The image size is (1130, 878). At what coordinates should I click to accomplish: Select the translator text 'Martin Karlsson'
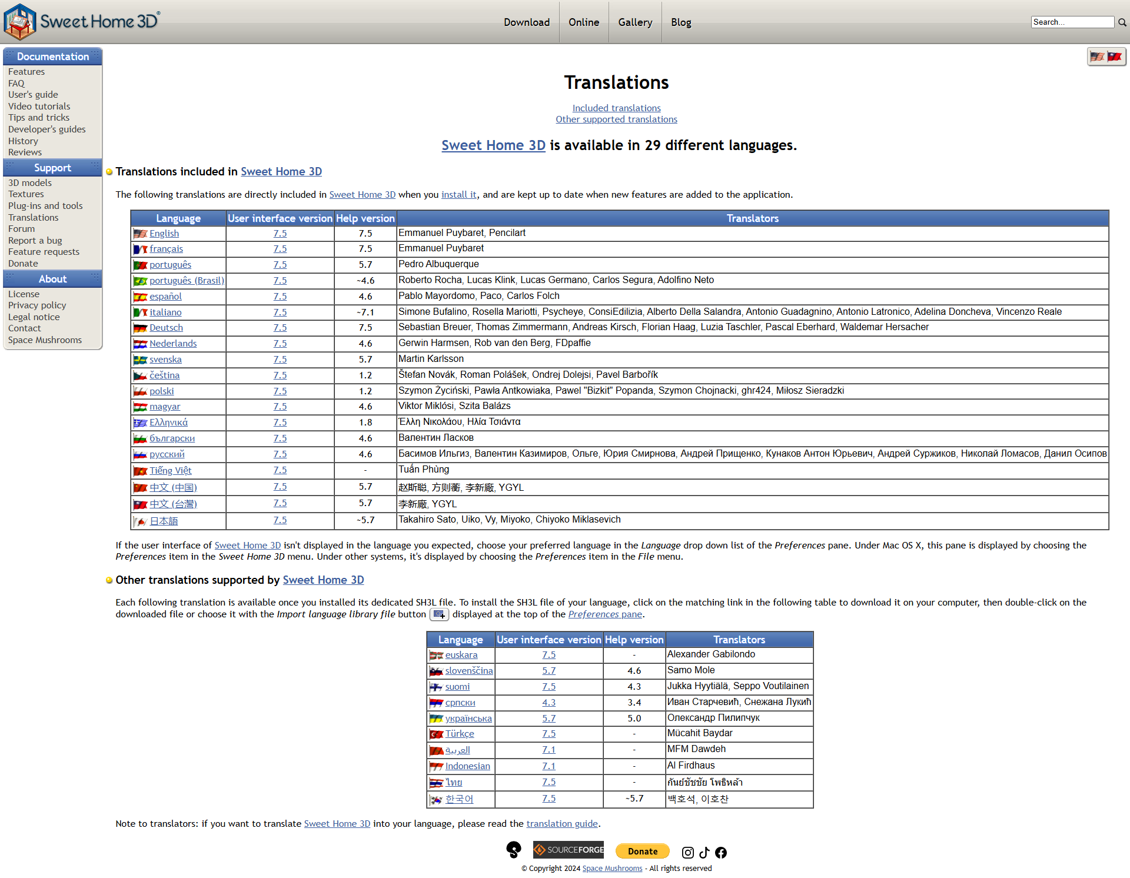pyautogui.click(x=431, y=359)
